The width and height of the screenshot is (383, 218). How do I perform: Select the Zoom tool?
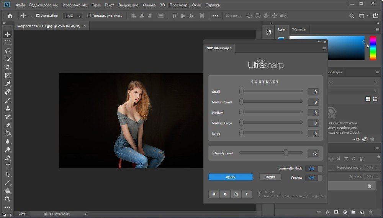click(x=8, y=199)
